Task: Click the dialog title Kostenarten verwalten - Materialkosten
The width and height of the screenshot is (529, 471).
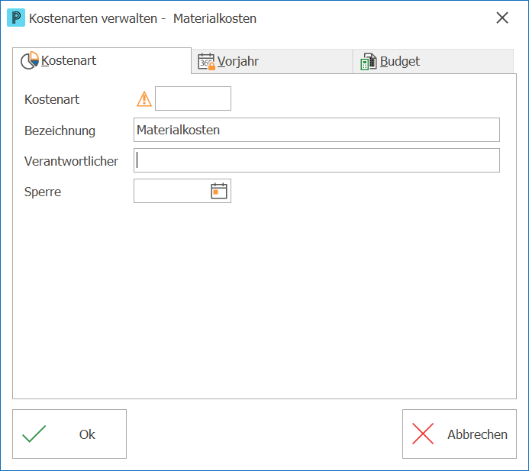Action: click(x=143, y=18)
